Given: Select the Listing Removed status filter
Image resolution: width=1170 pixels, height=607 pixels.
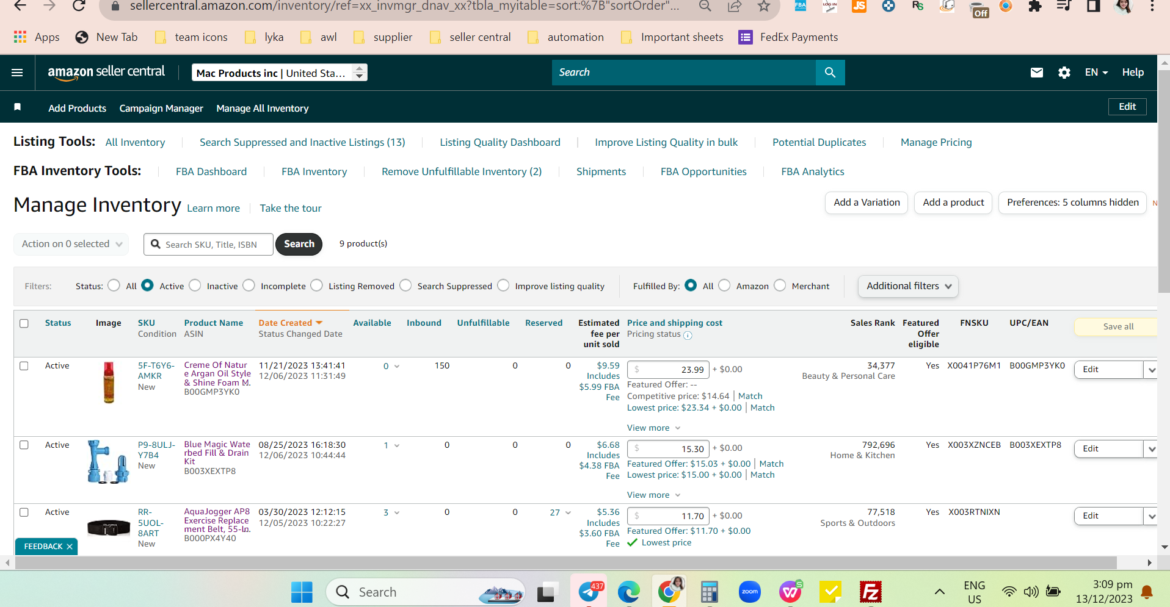Looking at the screenshot, I should pyautogui.click(x=316, y=286).
